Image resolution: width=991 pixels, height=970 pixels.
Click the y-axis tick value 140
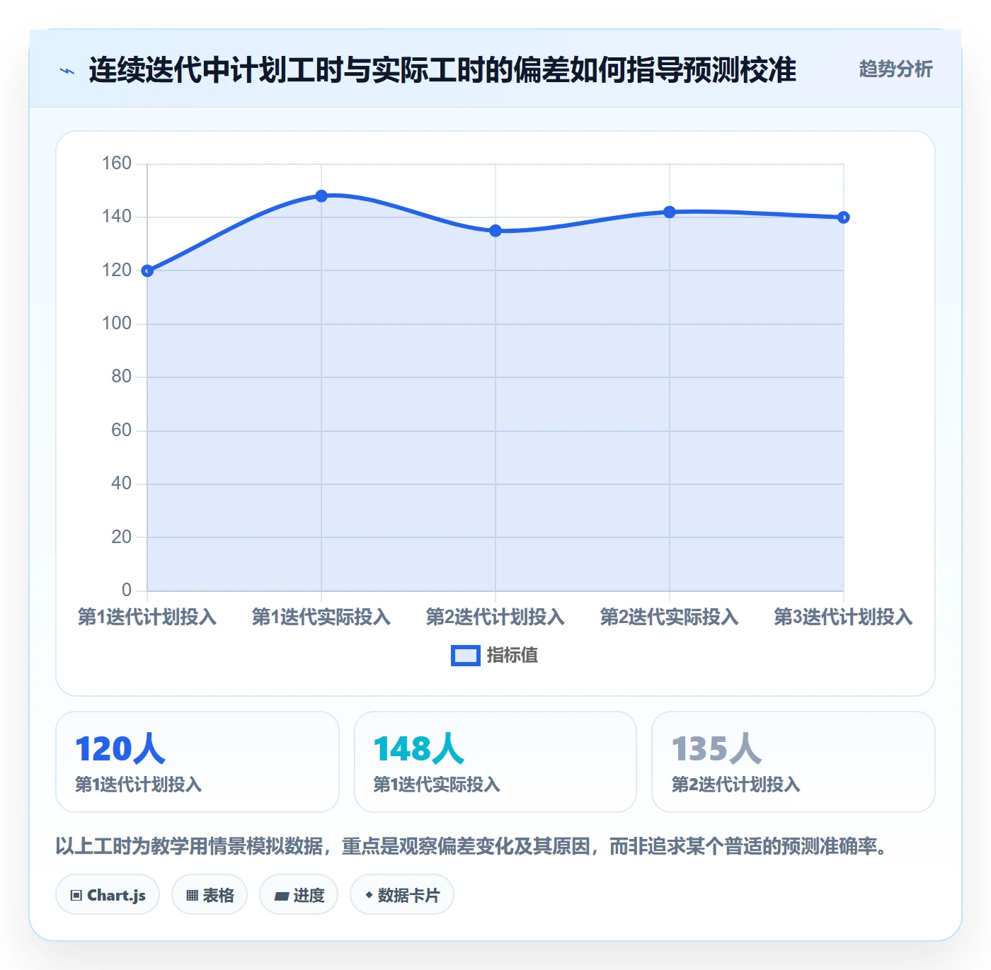coord(117,217)
